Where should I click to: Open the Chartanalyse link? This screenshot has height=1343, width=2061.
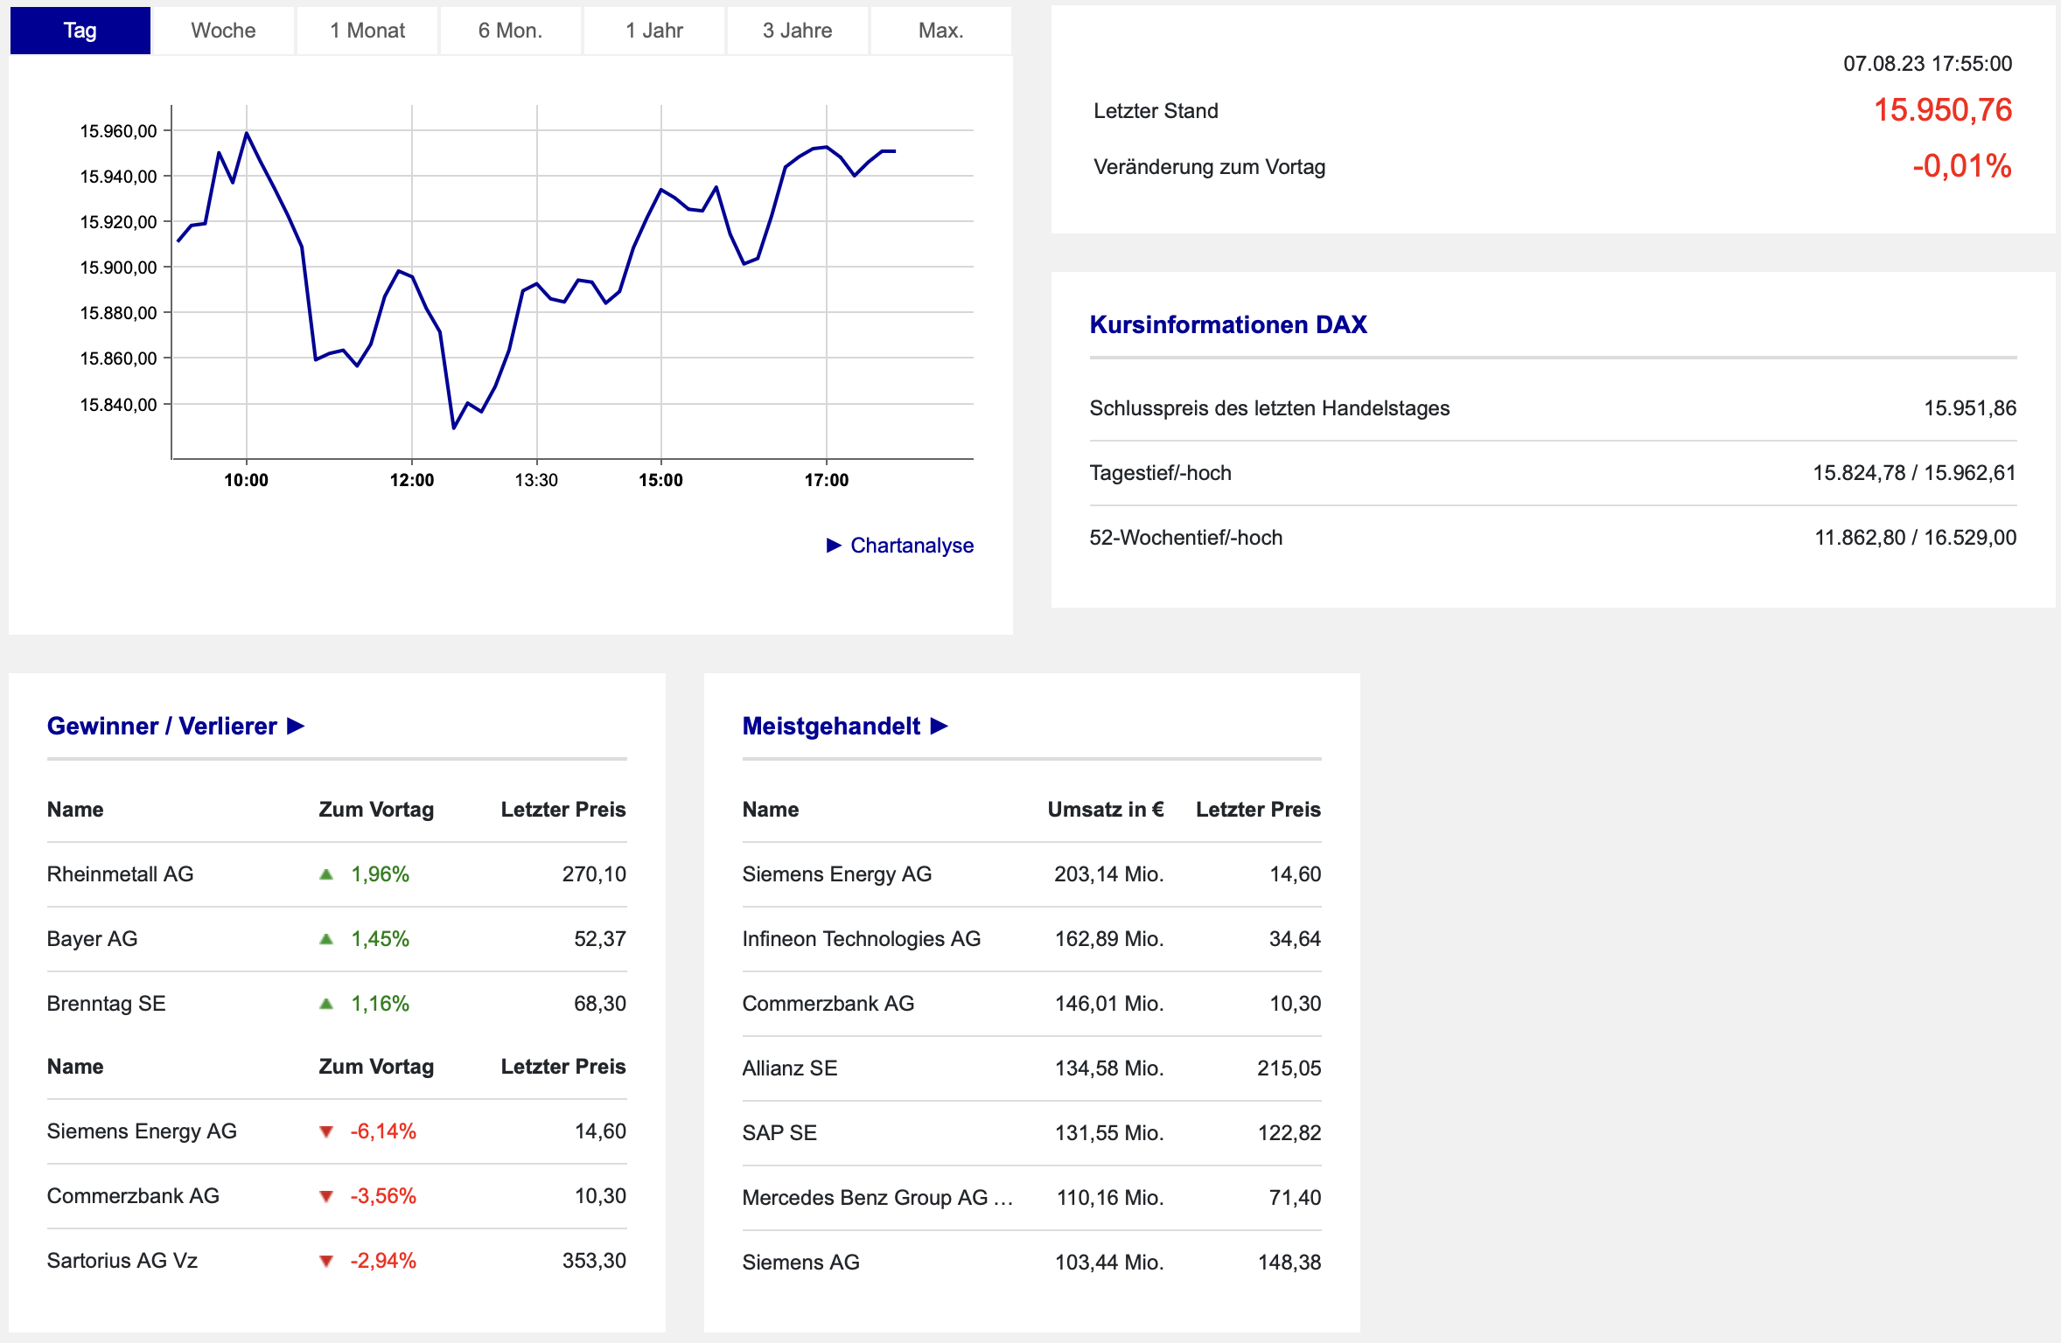pyautogui.click(x=912, y=545)
